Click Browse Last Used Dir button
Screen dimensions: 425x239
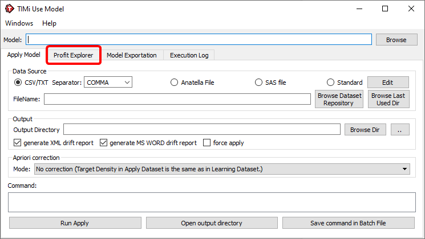point(388,99)
